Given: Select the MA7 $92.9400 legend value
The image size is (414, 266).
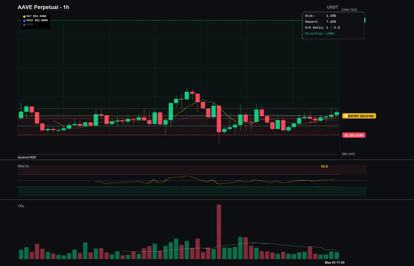Looking at the screenshot, I should 36,16.
